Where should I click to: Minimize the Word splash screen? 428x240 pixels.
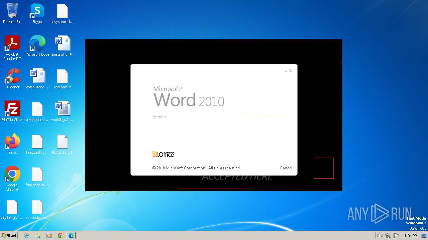286,71
